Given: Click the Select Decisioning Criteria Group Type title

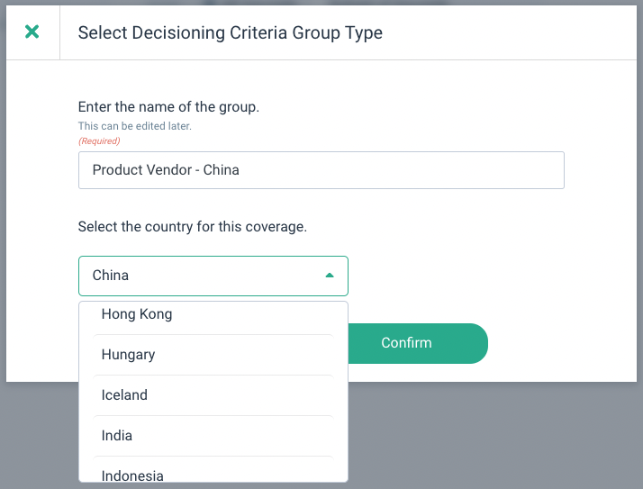Looking at the screenshot, I should pyautogui.click(x=230, y=33).
